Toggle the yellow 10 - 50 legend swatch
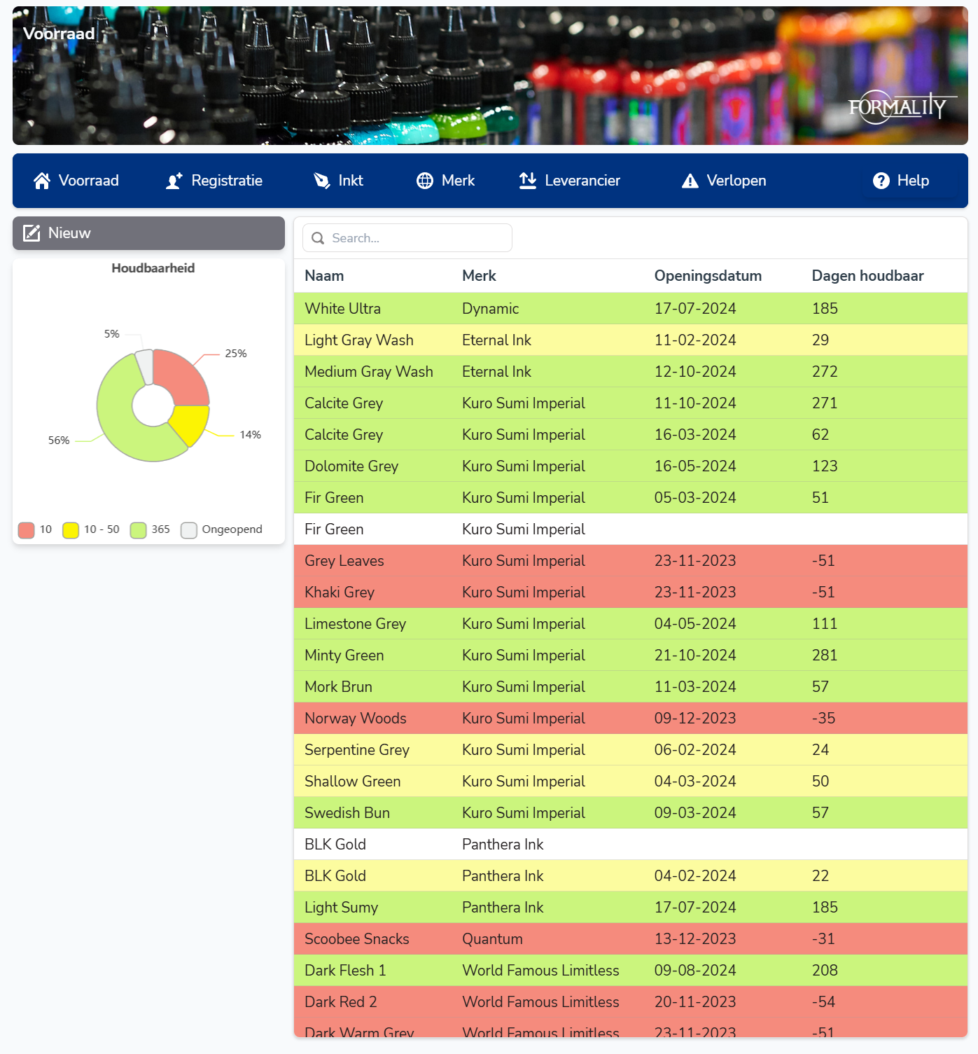 click(x=71, y=530)
